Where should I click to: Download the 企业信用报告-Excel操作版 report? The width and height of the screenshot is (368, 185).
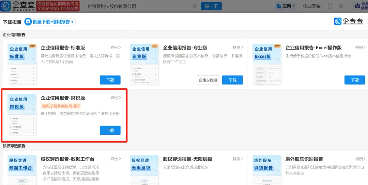[355, 80]
